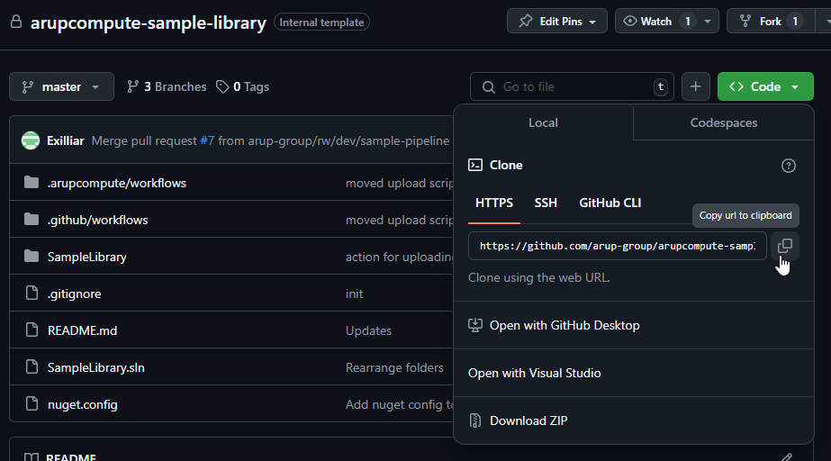Click the search magnifier icon
The image size is (831, 461).
click(x=489, y=87)
